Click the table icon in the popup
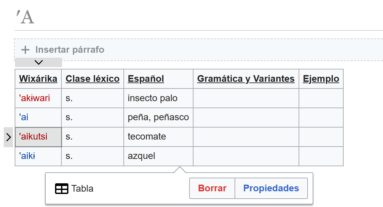 pos(61,189)
